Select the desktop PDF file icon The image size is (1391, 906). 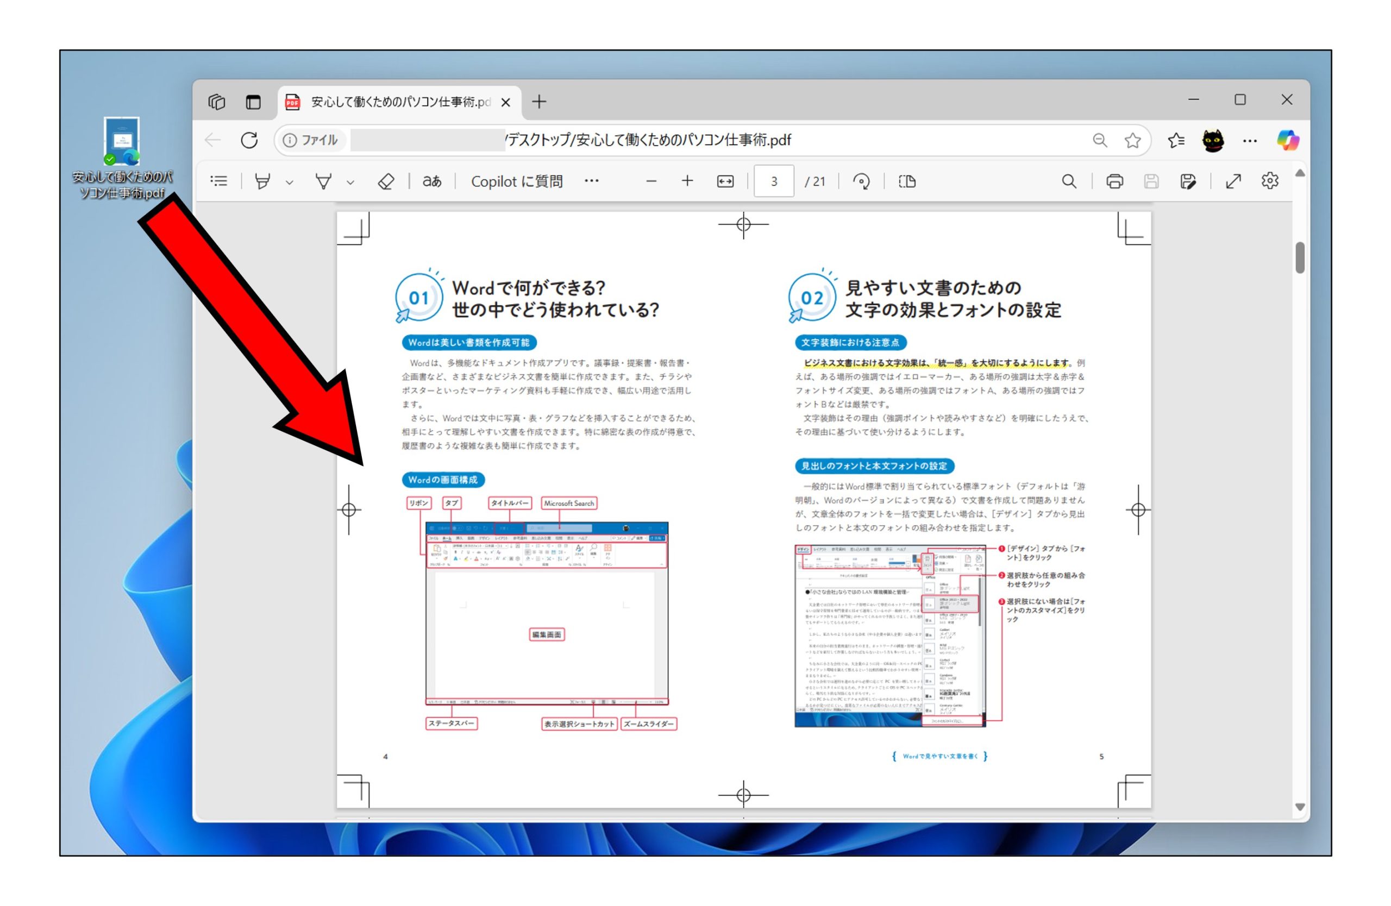pos(122,158)
